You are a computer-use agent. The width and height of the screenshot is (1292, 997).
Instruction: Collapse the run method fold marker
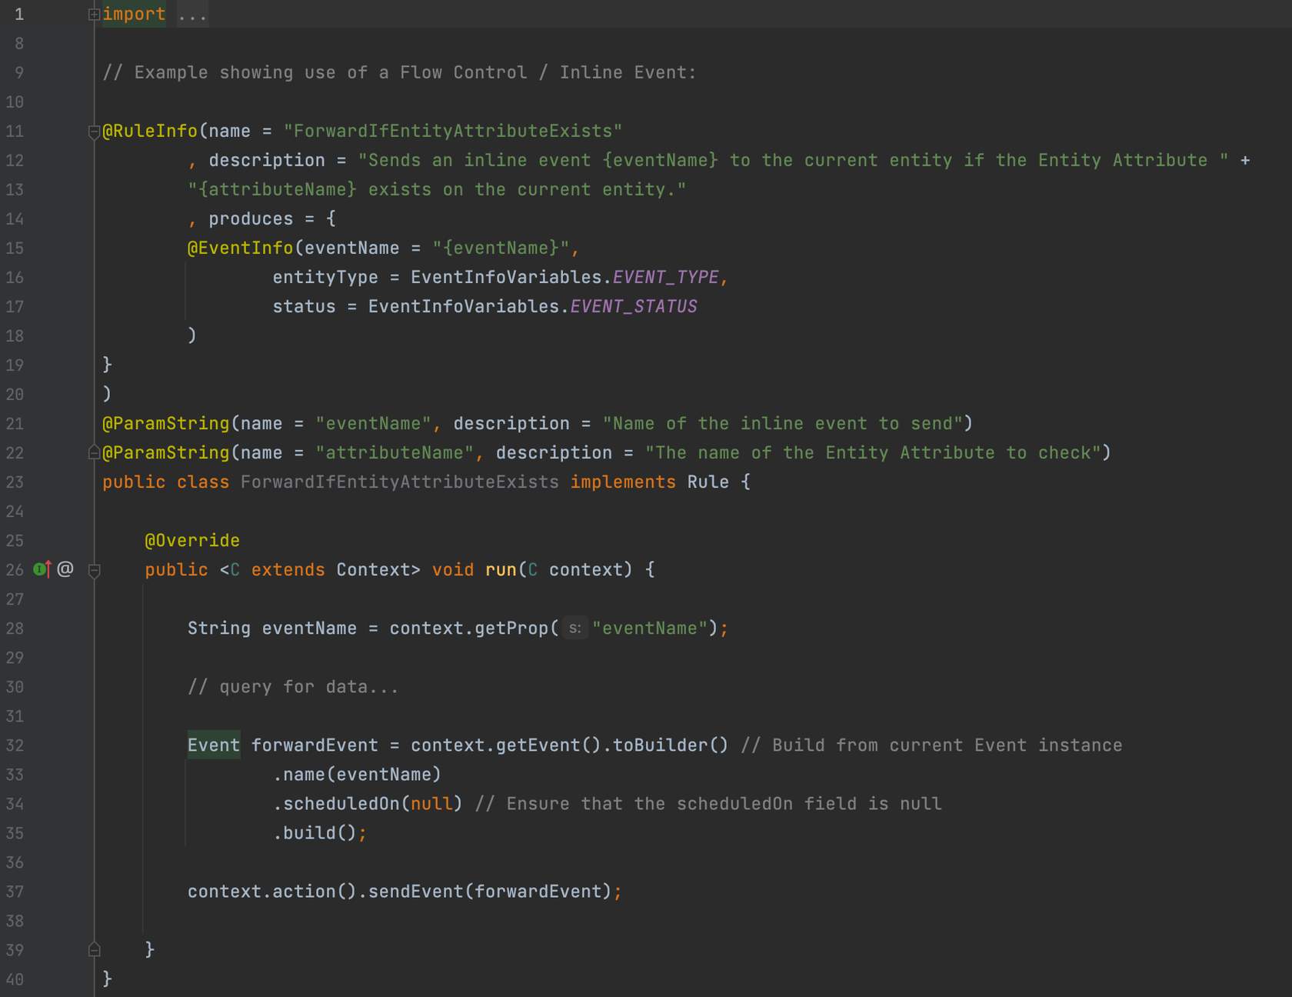[x=94, y=570]
